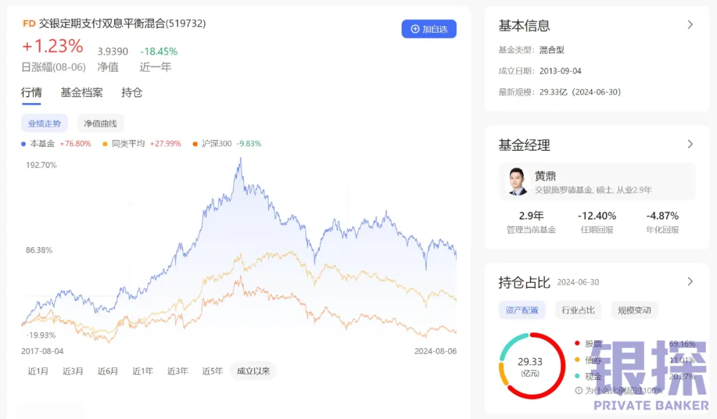The width and height of the screenshot is (717, 419).
Task: Open the 基金档案 tab
Action: pos(82,92)
